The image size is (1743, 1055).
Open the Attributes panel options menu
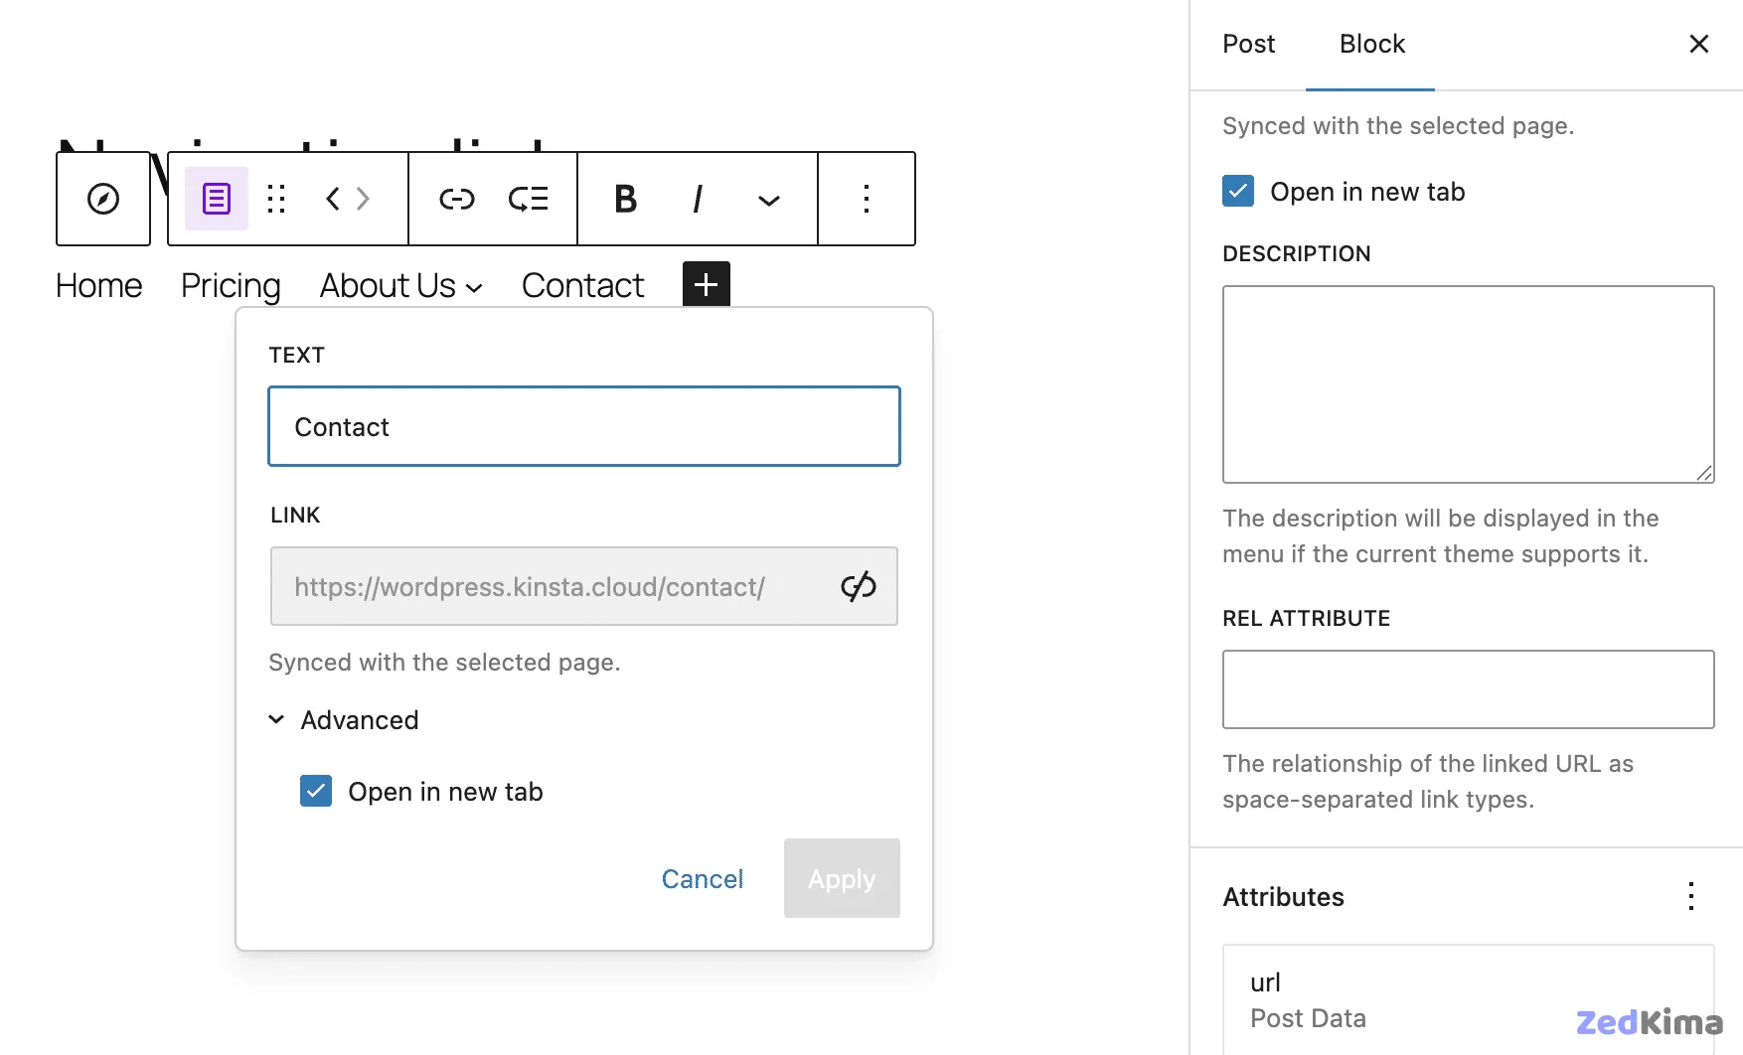[1690, 897]
